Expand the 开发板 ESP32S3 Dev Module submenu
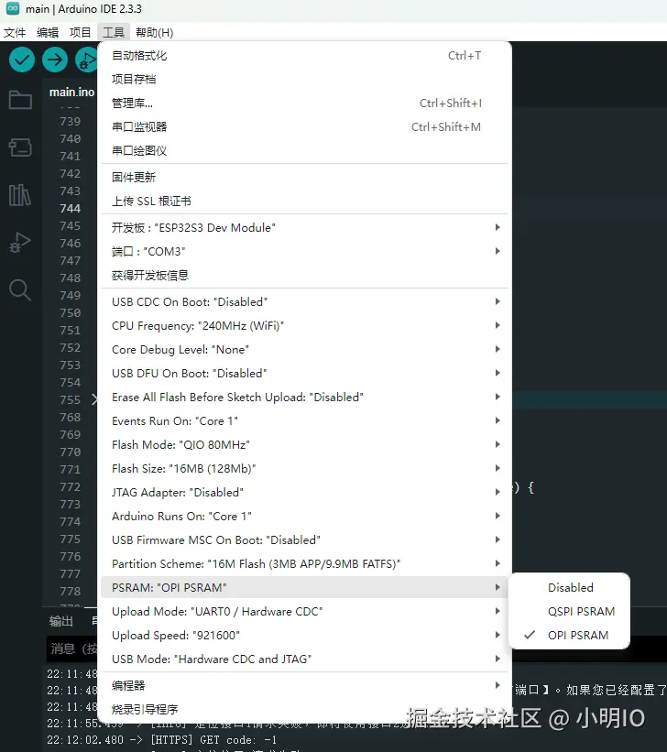667x752 pixels. click(x=304, y=227)
